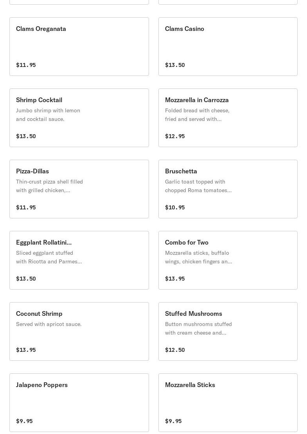Click the $11.95 price under Pizza-Dillas
The height and width of the screenshot is (434, 307).
(26, 207)
